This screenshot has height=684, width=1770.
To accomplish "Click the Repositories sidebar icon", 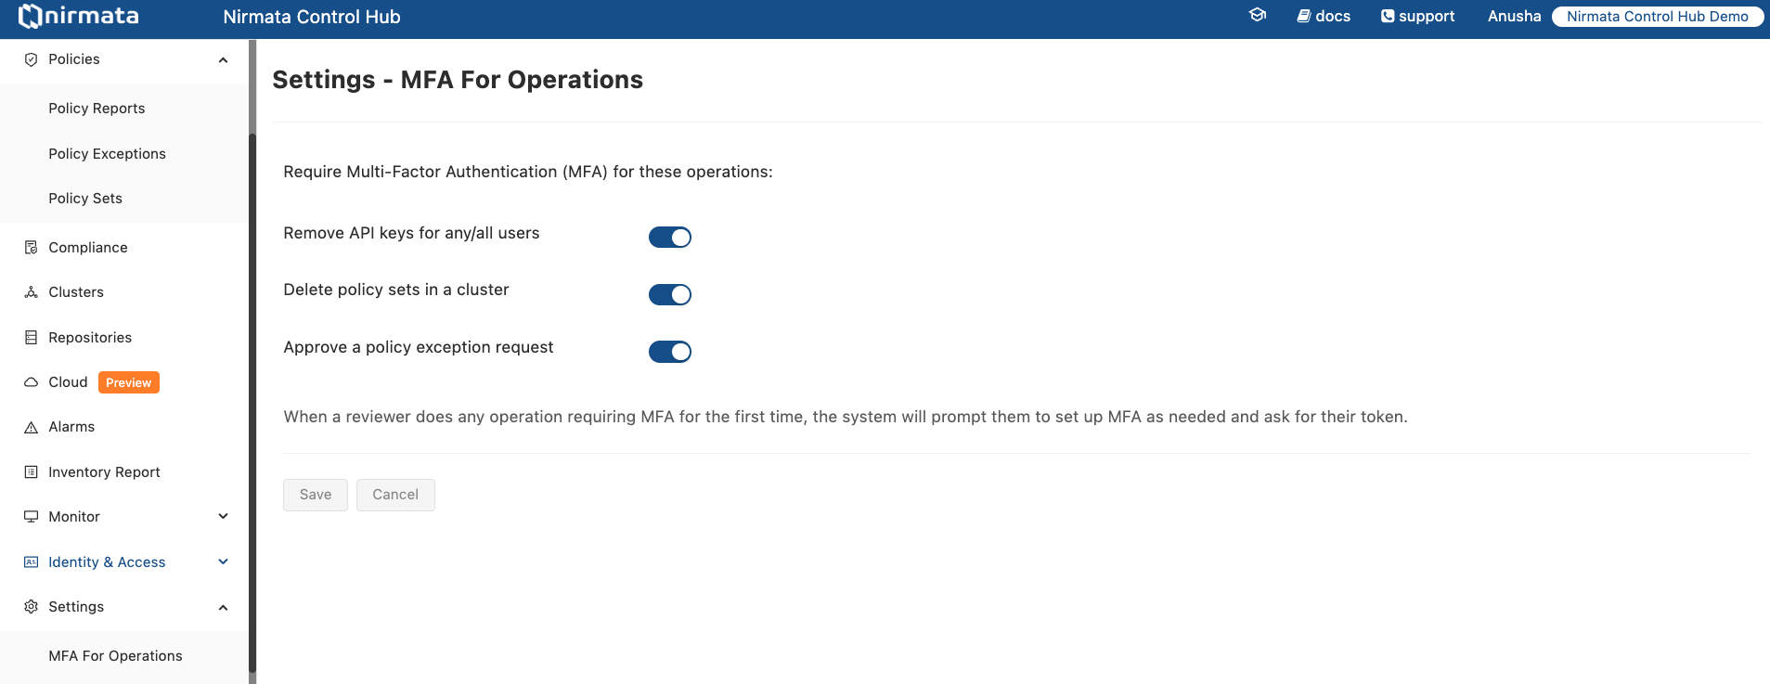I will pyautogui.click(x=31, y=337).
